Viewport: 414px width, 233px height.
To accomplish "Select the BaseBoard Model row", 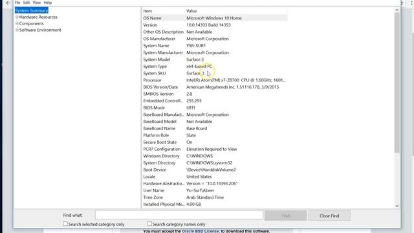I will (215, 122).
